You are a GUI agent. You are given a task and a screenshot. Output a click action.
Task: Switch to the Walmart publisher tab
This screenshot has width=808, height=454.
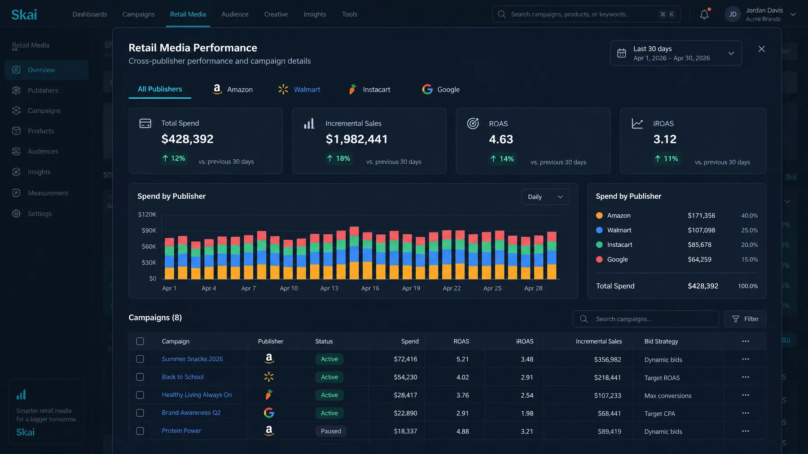299,89
